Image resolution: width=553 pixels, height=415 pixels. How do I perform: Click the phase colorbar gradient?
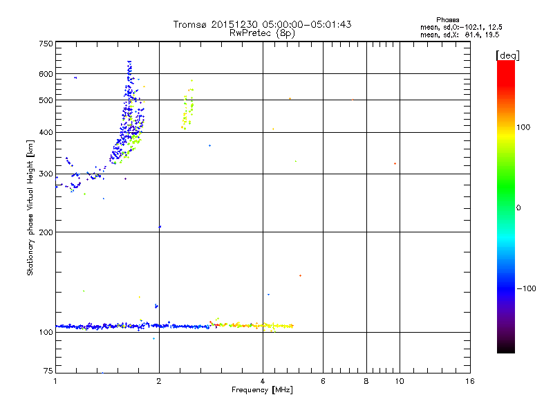[x=506, y=206]
